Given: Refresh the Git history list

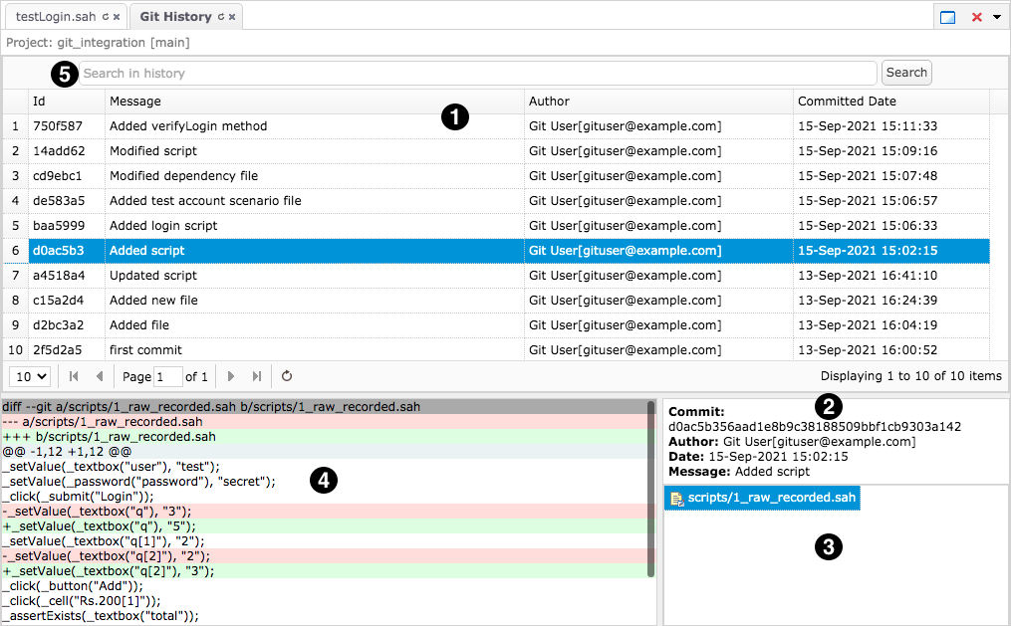Looking at the screenshot, I should pyautogui.click(x=287, y=376).
